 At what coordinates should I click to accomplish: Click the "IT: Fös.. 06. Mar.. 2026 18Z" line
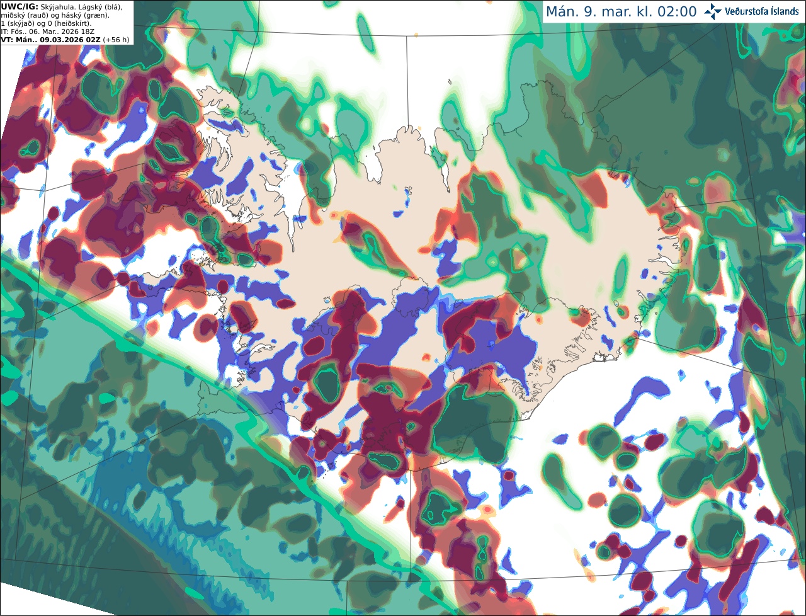pyautogui.click(x=48, y=31)
